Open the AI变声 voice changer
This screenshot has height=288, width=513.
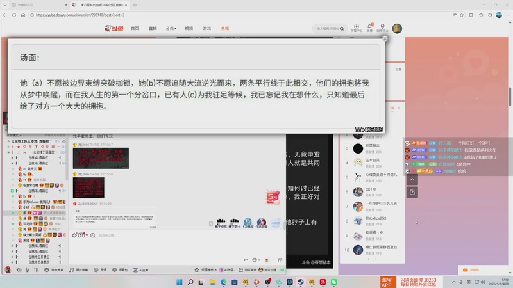pos(141,269)
